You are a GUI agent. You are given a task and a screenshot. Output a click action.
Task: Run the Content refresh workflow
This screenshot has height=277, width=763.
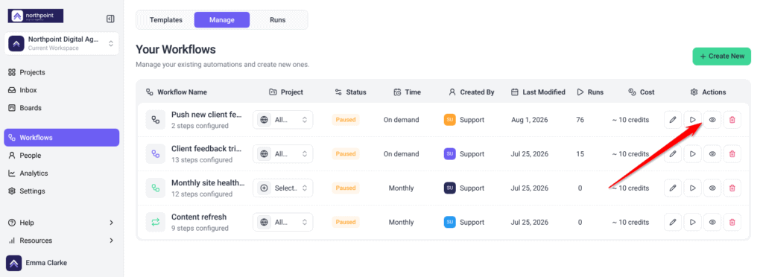pos(692,222)
